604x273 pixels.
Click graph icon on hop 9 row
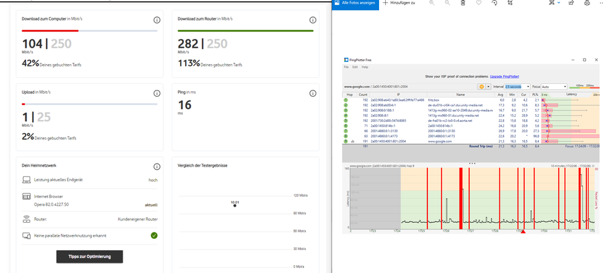click(x=352, y=141)
